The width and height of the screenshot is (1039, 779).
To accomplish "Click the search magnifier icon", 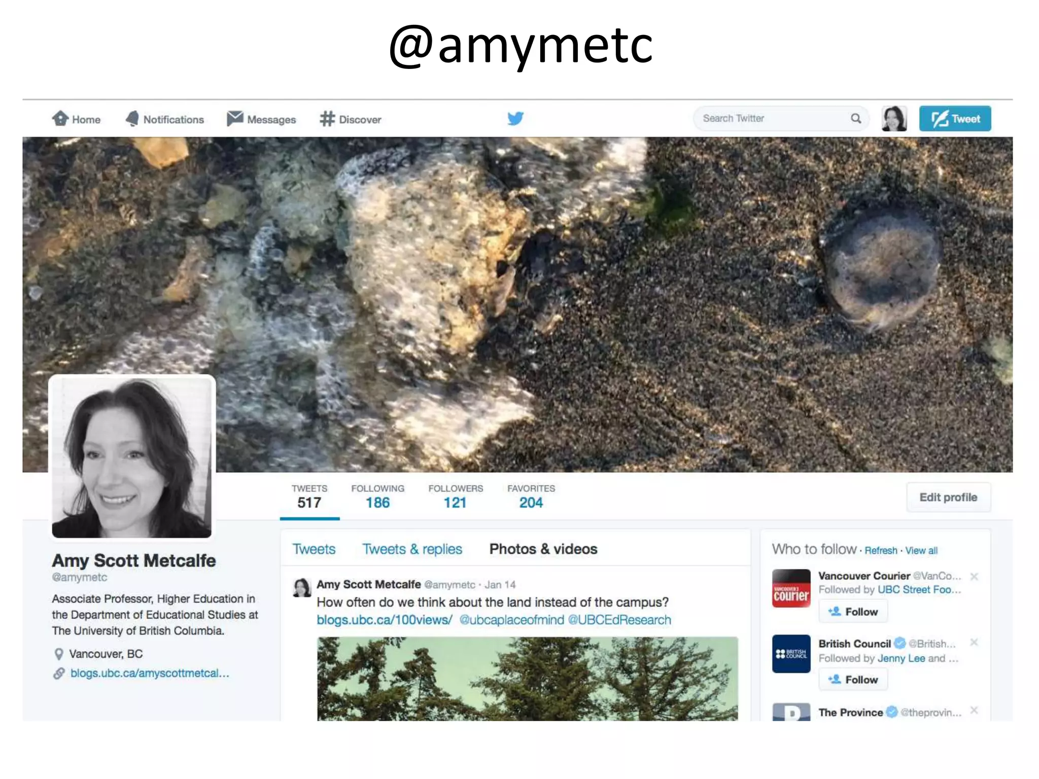I will (856, 119).
